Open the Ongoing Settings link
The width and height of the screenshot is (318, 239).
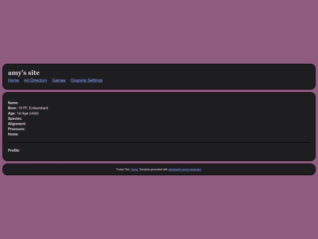[87, 80]
